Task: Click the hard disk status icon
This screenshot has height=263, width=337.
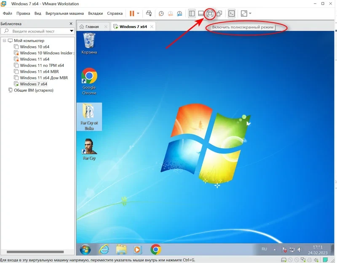Action: pyautogui.click(x=284, y=260)
